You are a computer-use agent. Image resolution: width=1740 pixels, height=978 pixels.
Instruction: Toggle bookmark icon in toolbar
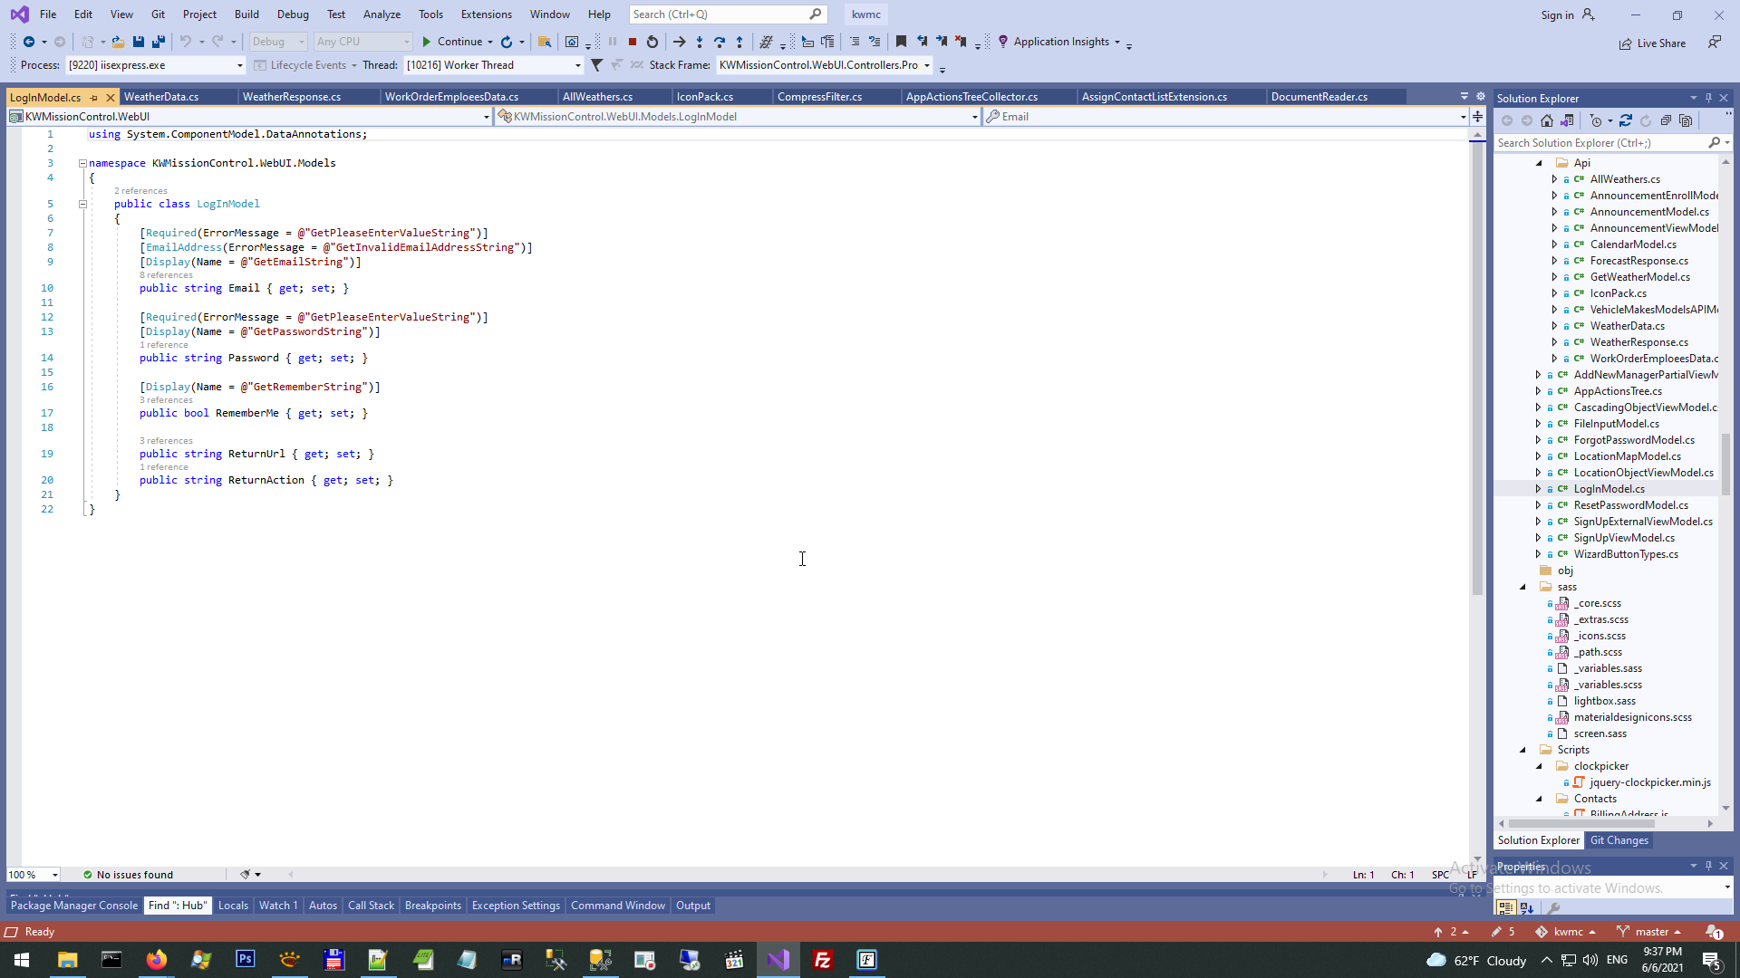point(901,42)
